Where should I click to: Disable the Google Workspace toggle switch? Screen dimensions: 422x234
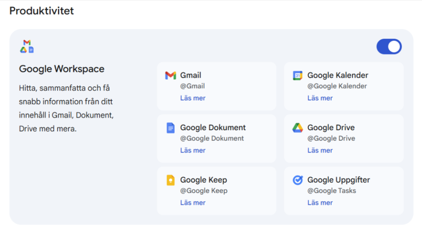[x=389, y=47]
